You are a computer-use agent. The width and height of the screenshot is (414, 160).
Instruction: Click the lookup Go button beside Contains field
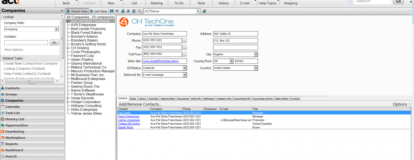point(54,42)
